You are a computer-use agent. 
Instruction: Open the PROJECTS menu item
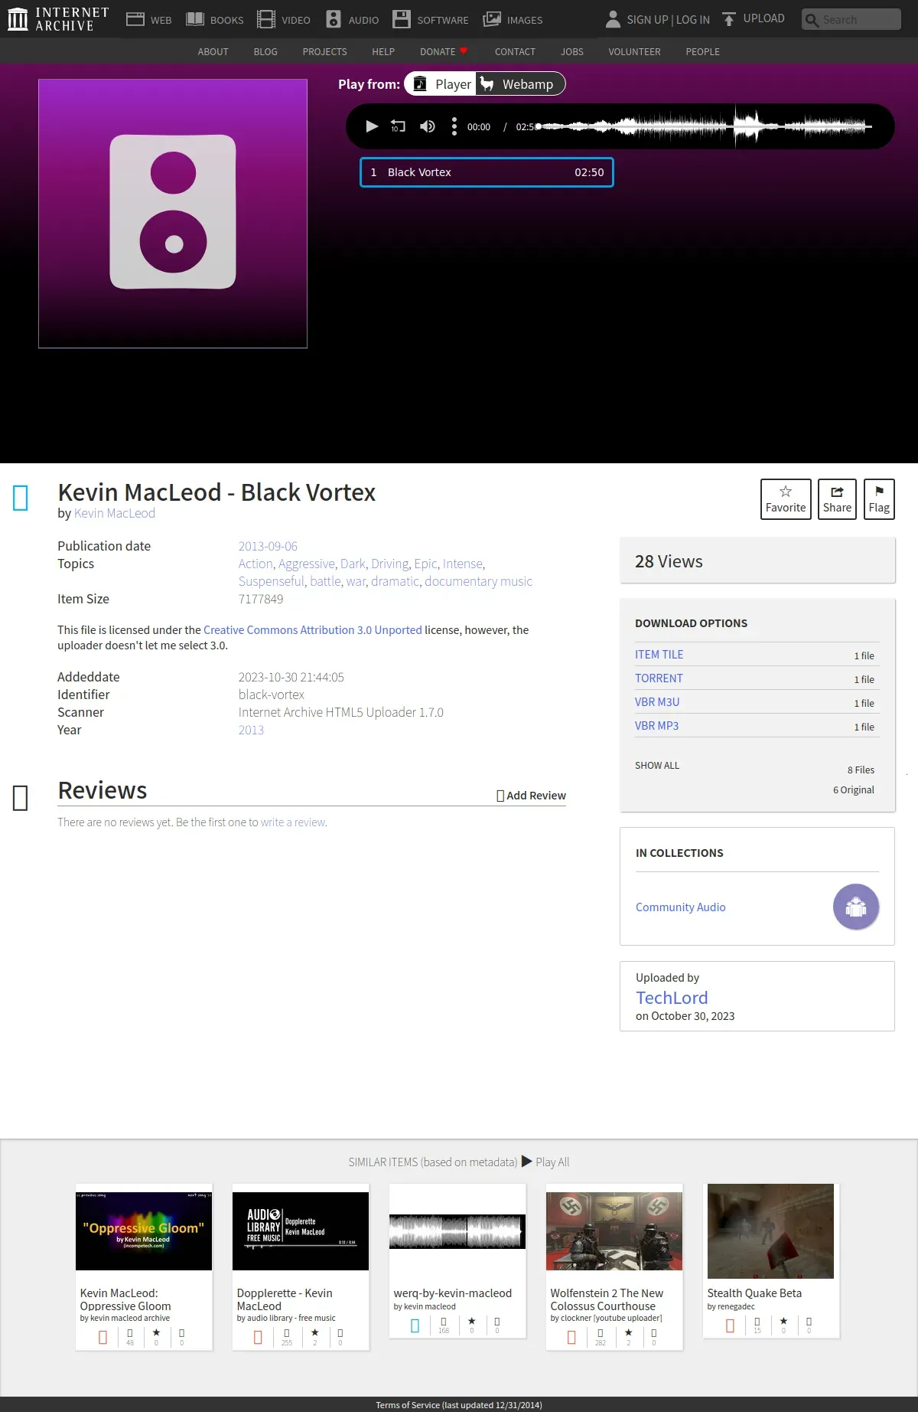point(324,52)
